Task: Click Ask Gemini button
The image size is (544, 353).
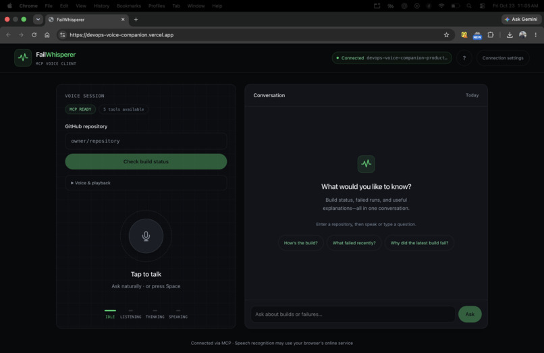Action: 521,20
